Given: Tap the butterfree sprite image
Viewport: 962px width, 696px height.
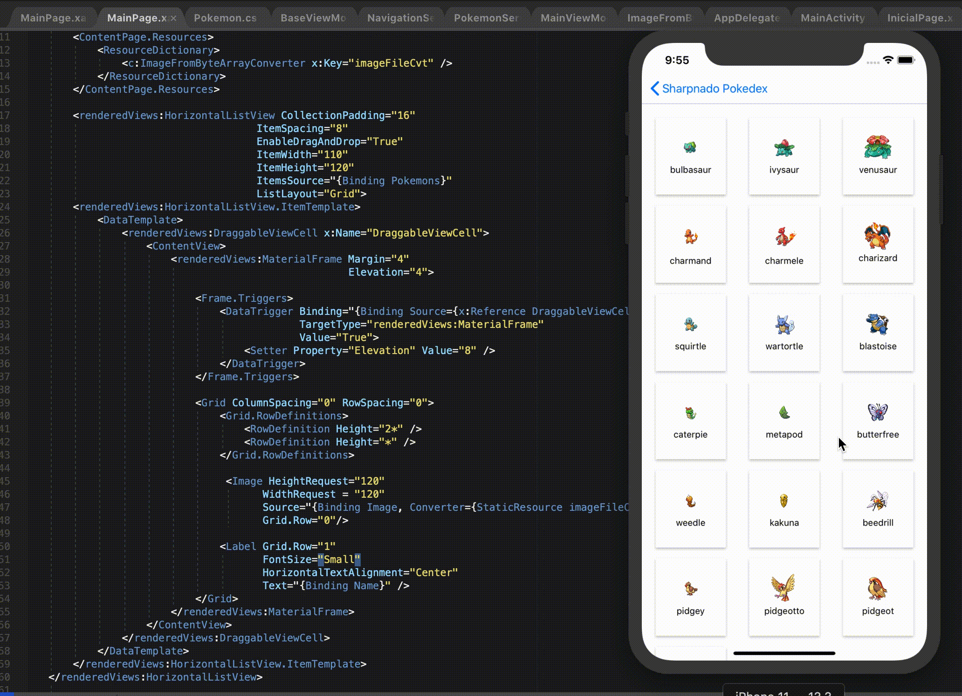Looking at the screenshot, I should 878,412.
